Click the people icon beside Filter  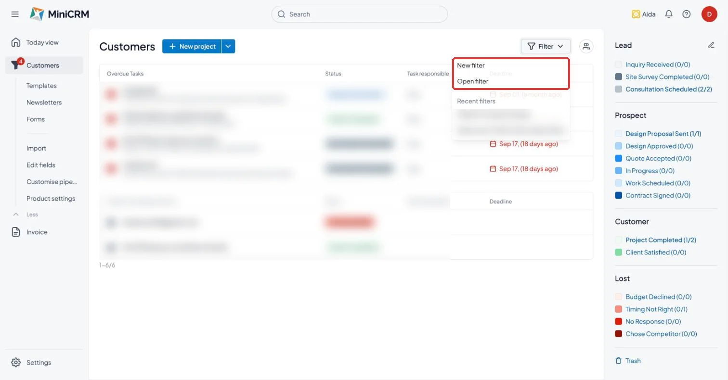(x=586, y=46)
